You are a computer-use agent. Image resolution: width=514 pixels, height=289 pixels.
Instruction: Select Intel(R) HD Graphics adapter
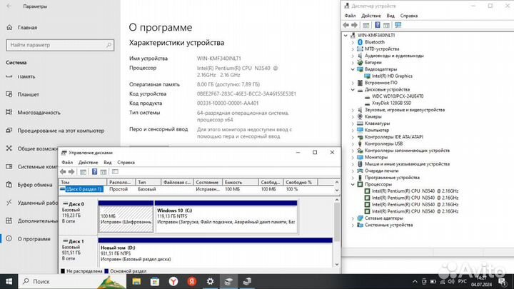click(x=392, y=76)
